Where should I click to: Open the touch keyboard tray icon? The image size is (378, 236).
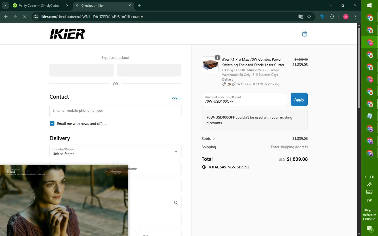coord(369,192)
